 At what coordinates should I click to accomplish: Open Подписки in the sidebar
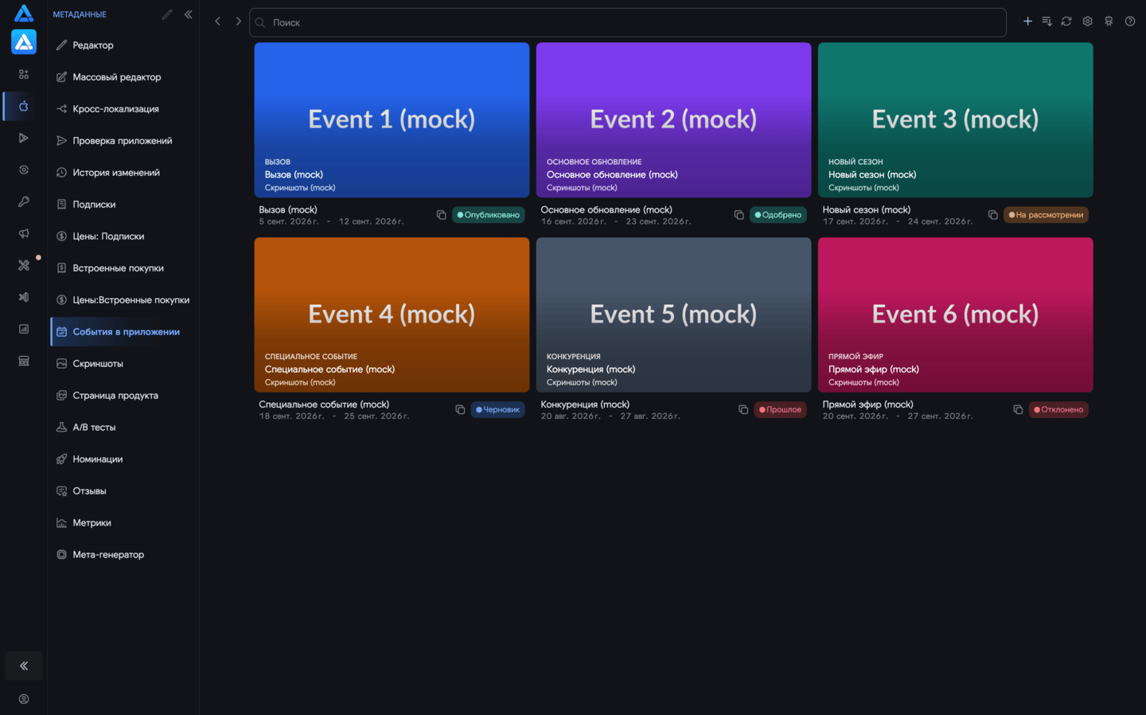(123, 205)
